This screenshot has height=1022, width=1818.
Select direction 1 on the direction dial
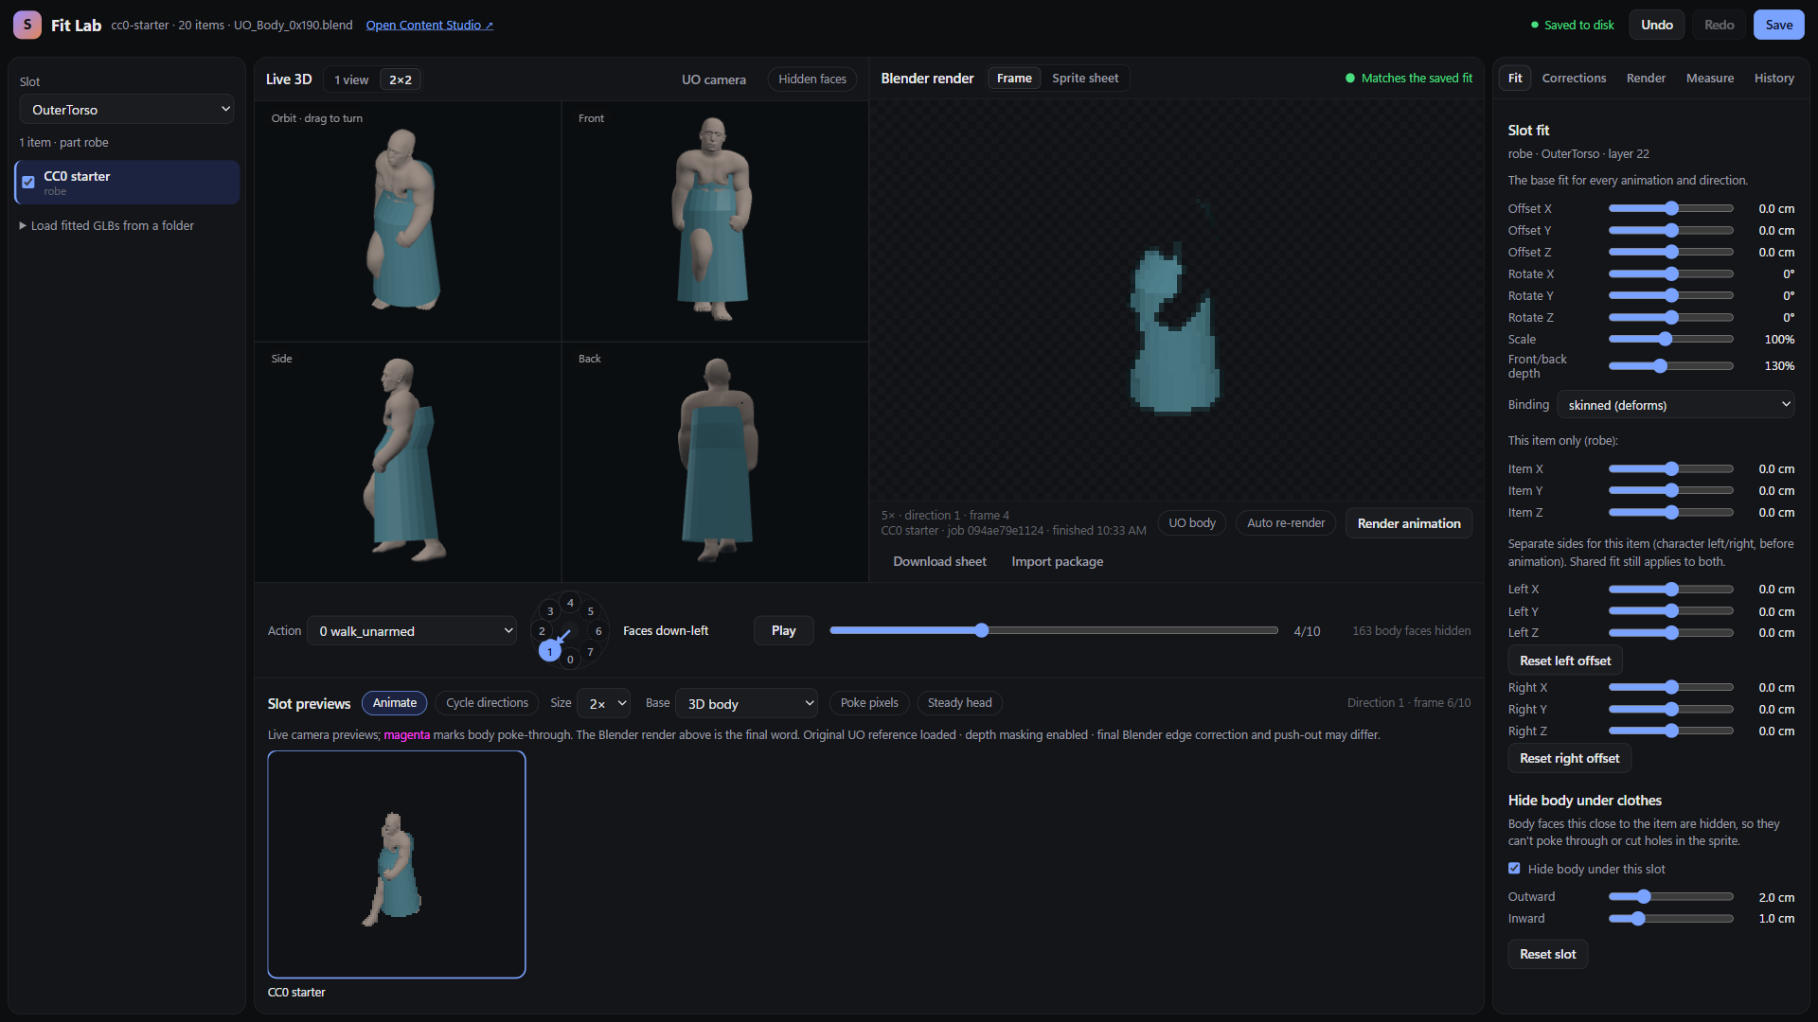549,651
